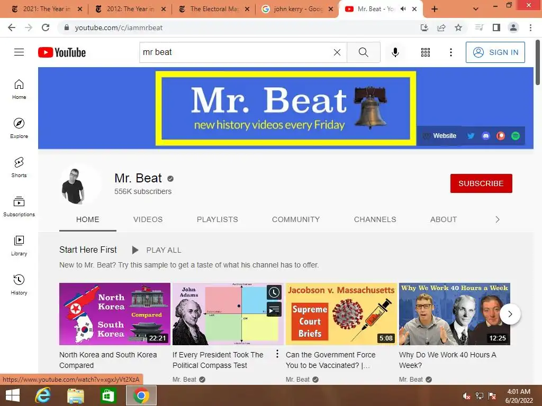Open Subscriptions in the left sidebar
Screen dimensions: 542x406
coord(19,207)
